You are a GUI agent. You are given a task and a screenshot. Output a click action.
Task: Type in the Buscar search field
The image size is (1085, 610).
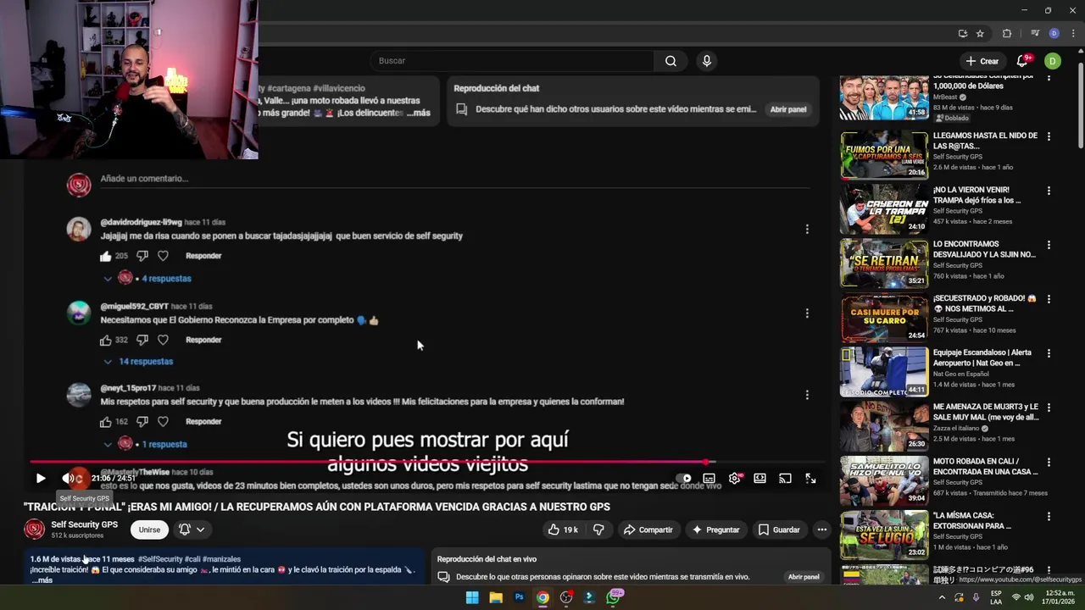tap(511, 61)
